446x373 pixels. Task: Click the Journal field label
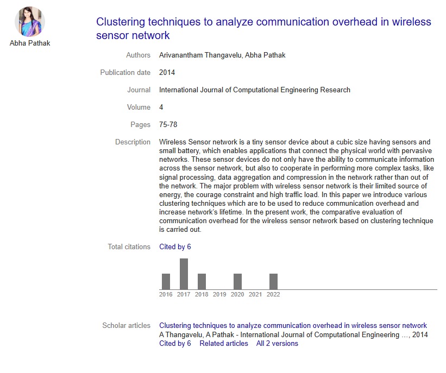pos(139,90)
